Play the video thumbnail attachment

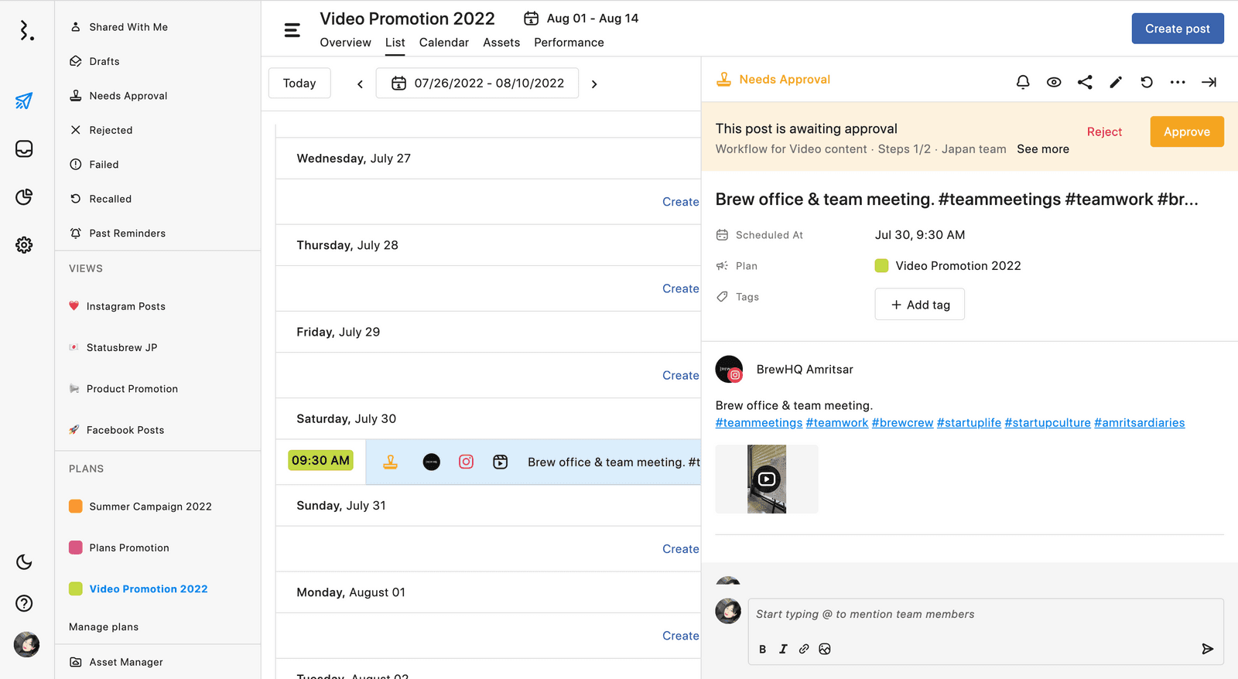tap(767, 479)
